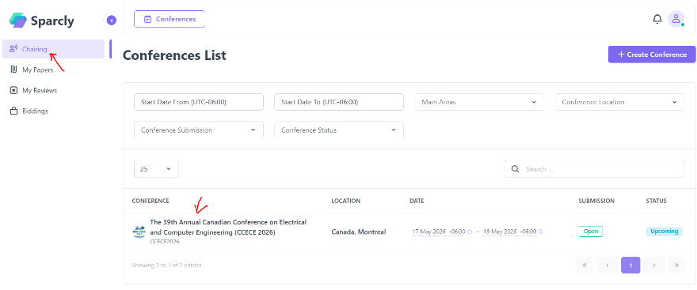Collapse the sidebar with the chevron button
697x290 pixels.
click(x=112, y=20)
